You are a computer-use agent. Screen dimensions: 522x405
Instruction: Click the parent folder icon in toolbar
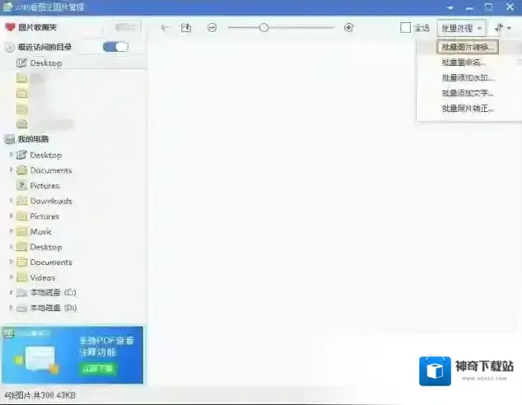186,28
